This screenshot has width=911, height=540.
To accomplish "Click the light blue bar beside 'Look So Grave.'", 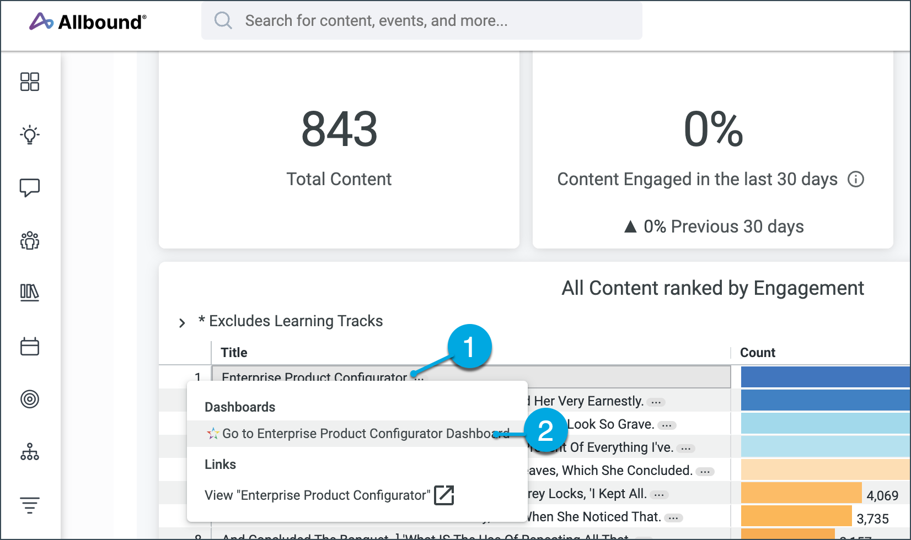I will click(x=825, y=424).
